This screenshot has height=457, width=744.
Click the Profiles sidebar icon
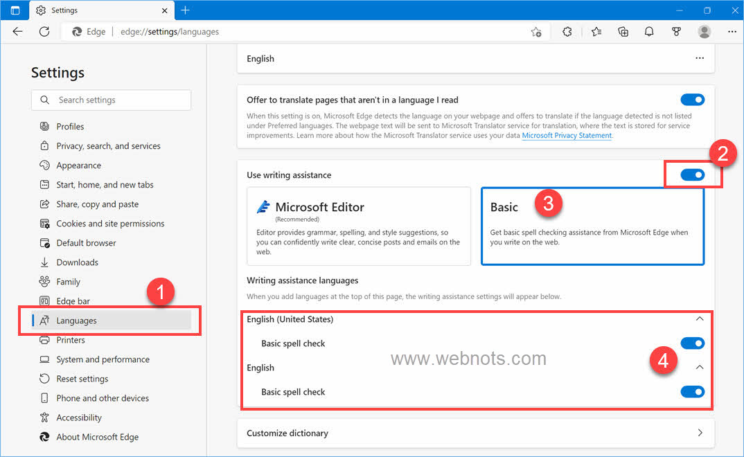(x=44, y=126)
